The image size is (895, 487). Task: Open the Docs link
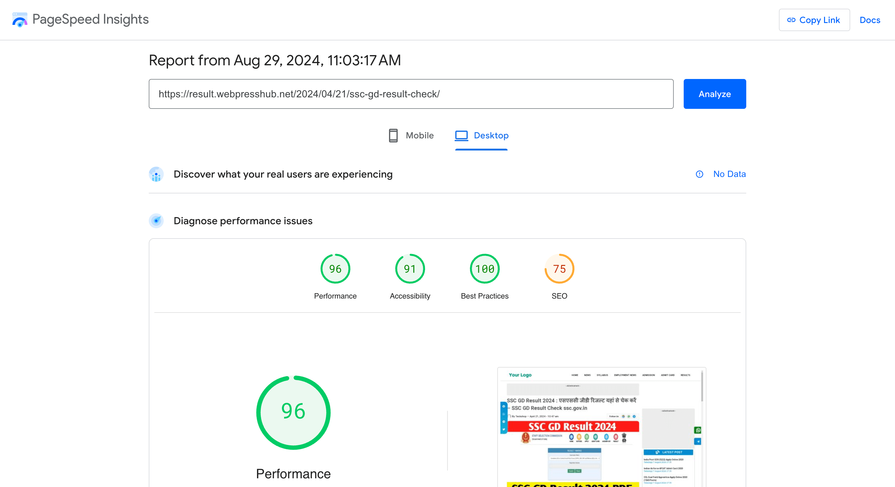pyautogui.click(x=869, y=20)
